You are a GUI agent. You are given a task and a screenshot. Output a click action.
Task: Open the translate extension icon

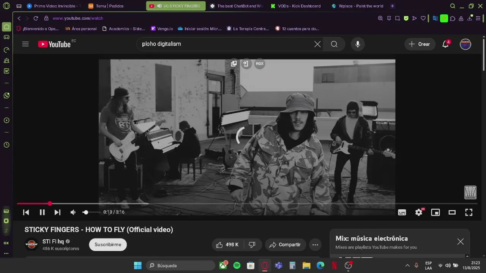[436, 18]
